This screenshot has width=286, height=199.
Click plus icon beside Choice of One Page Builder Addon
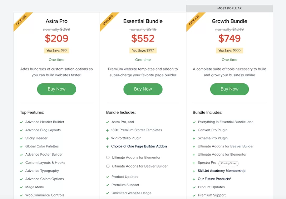click(x=108, y=146)
